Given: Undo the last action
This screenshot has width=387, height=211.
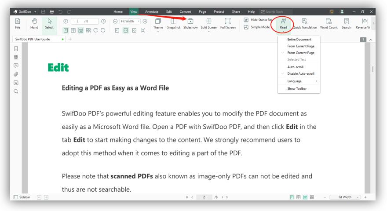Looking at the screenshot, I should (61, 11).
